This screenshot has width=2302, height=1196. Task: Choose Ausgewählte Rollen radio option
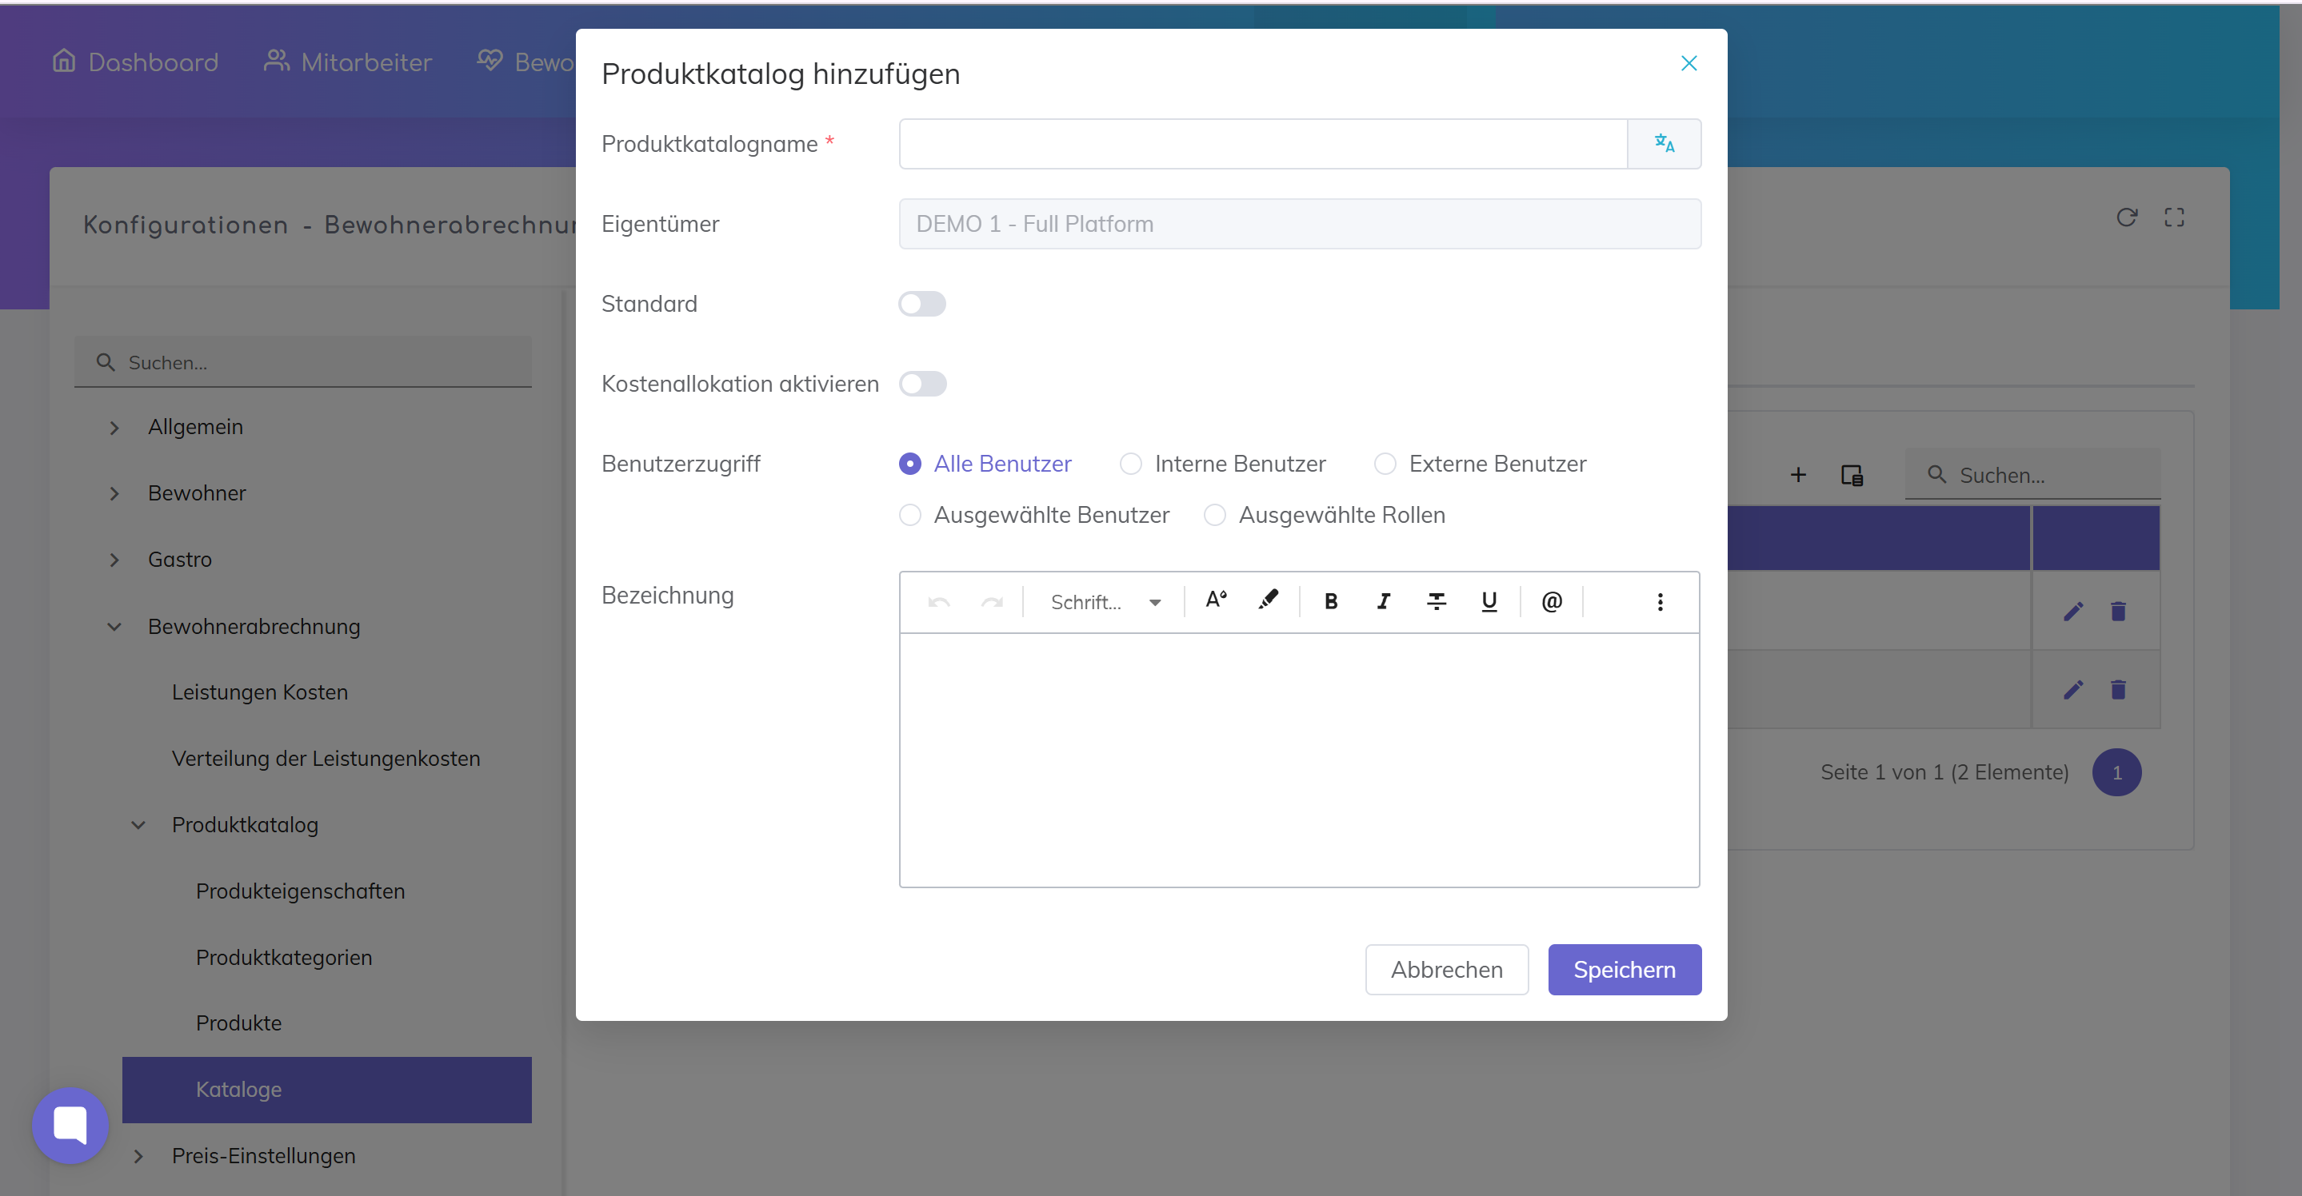coord(1213,516)
